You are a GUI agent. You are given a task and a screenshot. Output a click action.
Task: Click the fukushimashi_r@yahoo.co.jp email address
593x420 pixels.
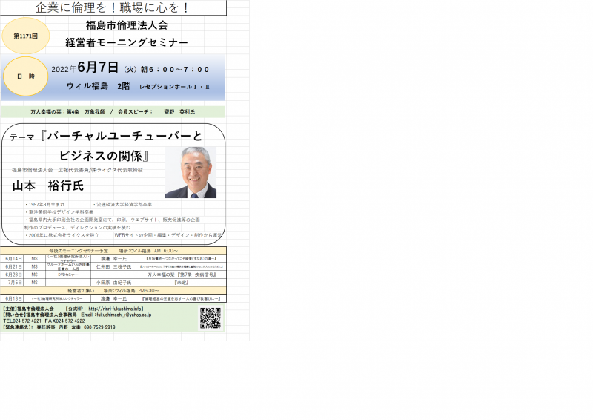click(x=122, y=315)
